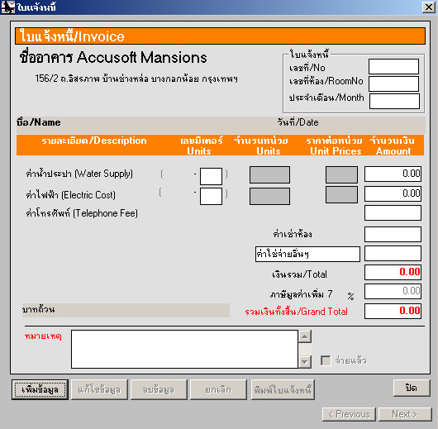
Task: Click the Water Supply unit price field
Action: (x=341, y=175)
